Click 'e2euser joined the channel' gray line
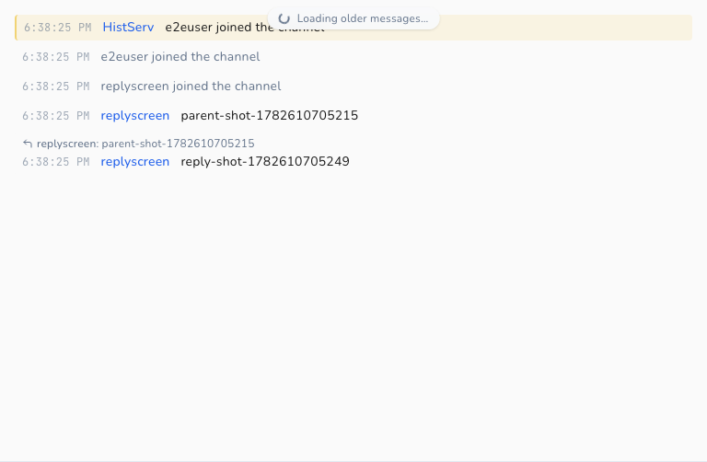Image resolution: width=707 pixels, height=462 pixels. [180, 57]
